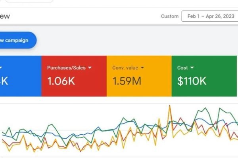Click the tall yellow spike on the line chart
The image size is (238, 158).
point(170,106)
